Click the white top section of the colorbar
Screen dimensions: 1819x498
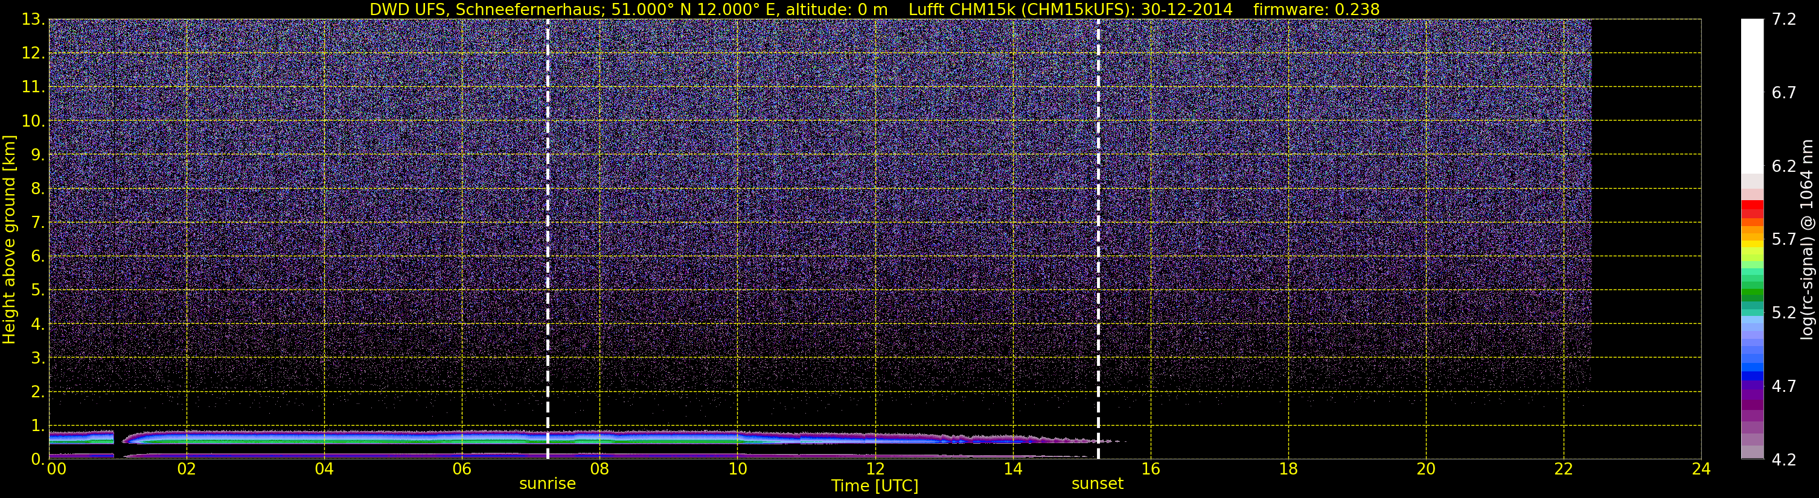(1752, 92)
